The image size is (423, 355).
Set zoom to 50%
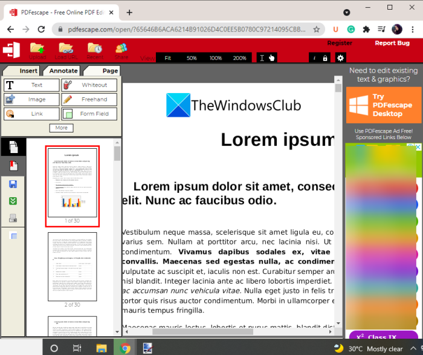tap(192, 58)
